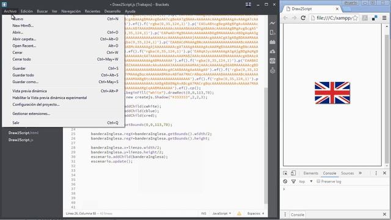Open Gestionar extensiones... menu entry
The image size is (391, 220).
(64, 114)
